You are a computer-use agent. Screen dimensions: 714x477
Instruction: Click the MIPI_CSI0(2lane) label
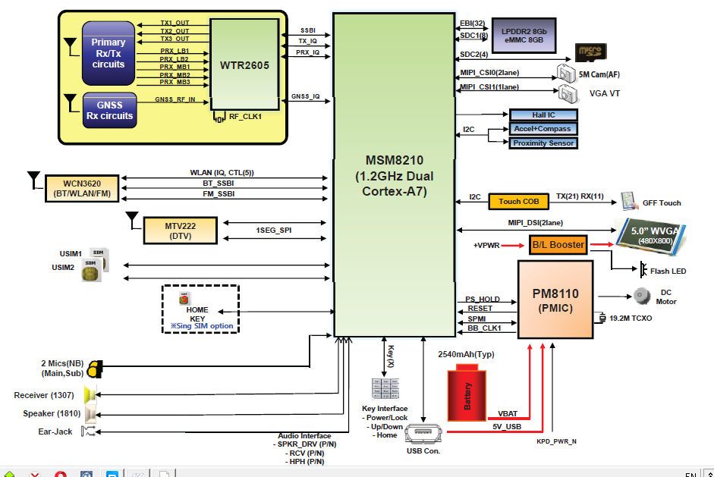[489, 72]
